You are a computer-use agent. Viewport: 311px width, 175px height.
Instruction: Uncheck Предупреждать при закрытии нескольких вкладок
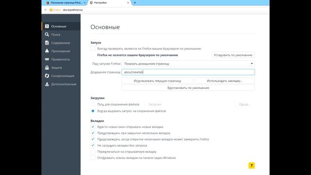93,133
